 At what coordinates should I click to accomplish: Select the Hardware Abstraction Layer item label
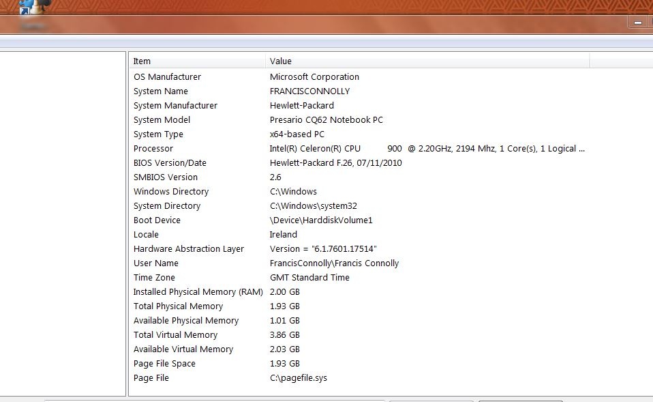click(x=189, y=249)
